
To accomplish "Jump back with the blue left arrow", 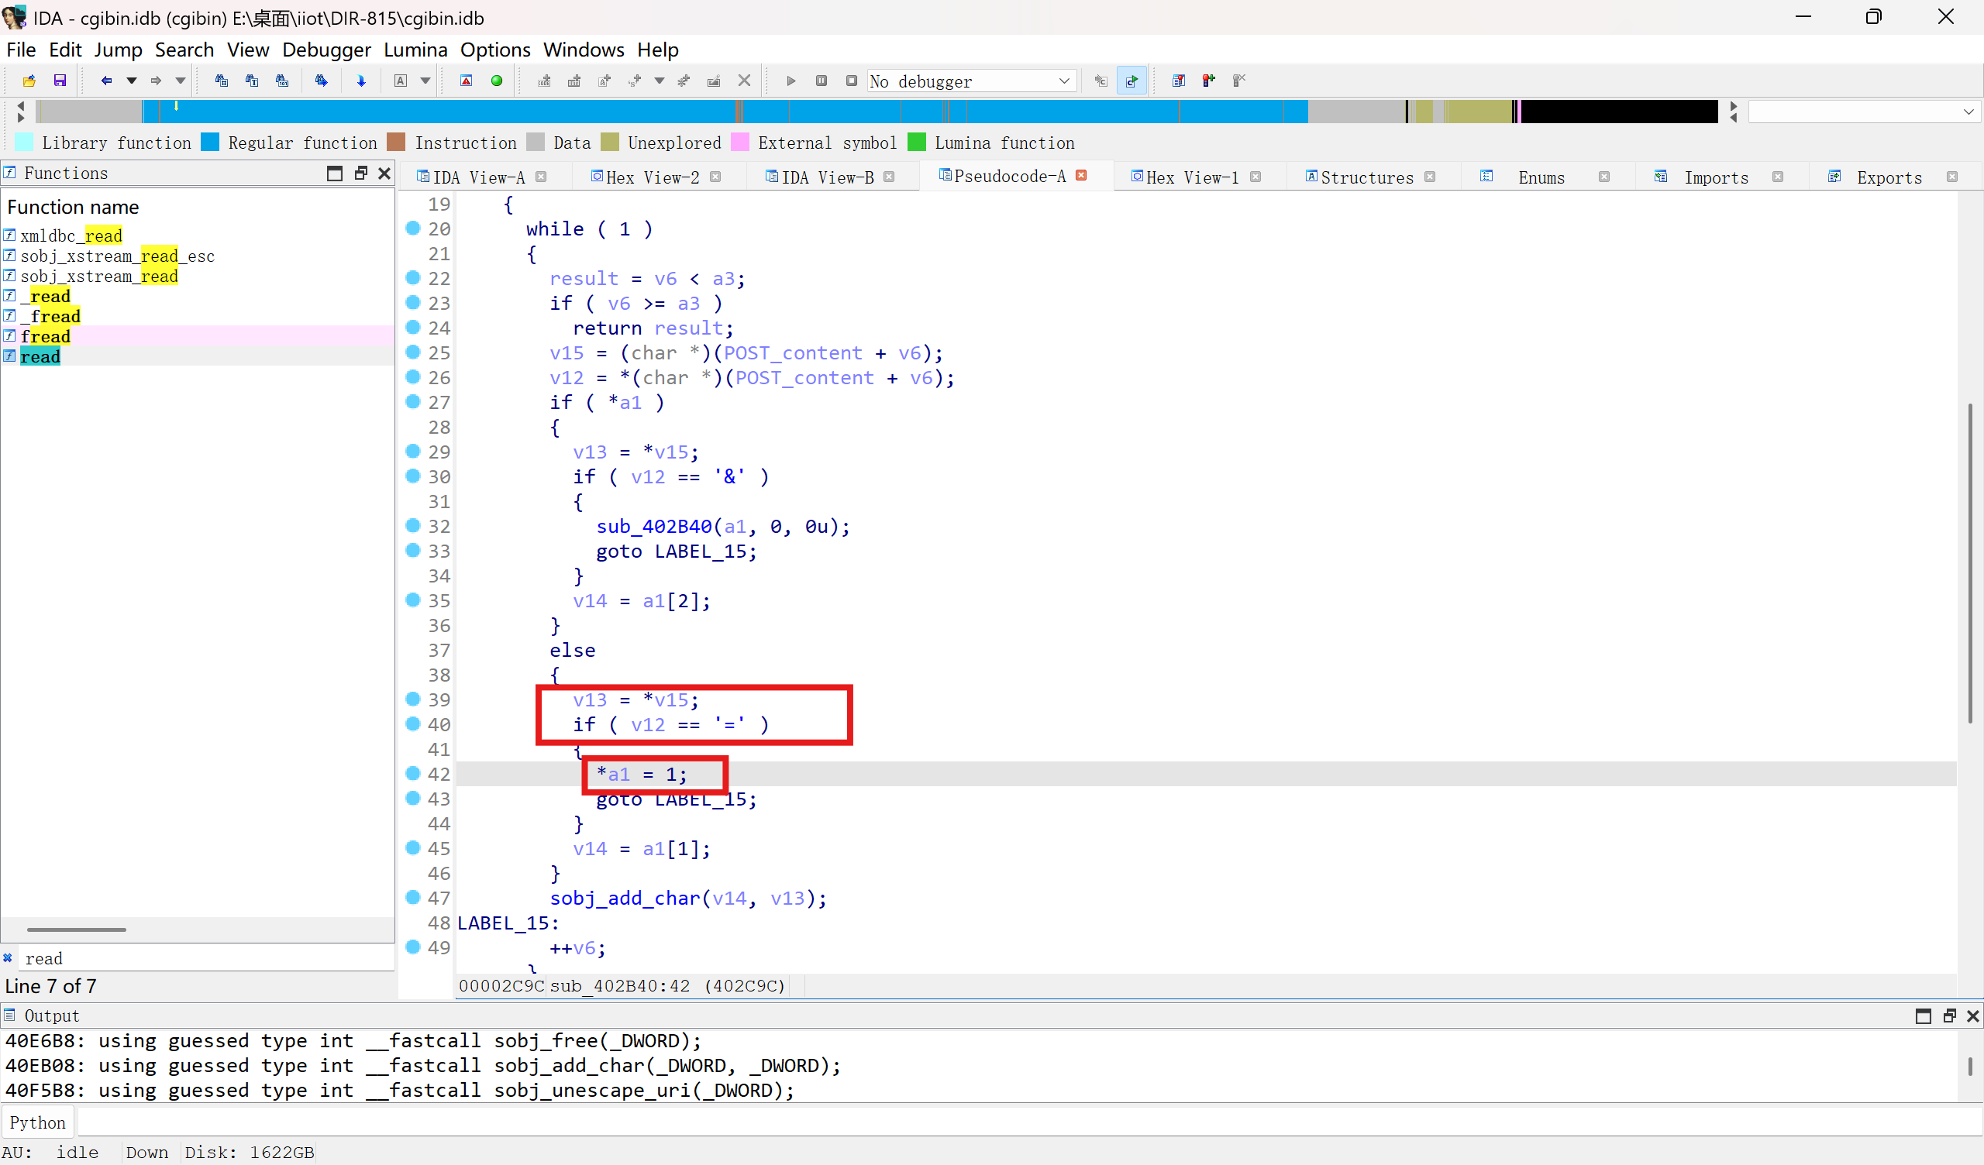I will tap(106, 81).
